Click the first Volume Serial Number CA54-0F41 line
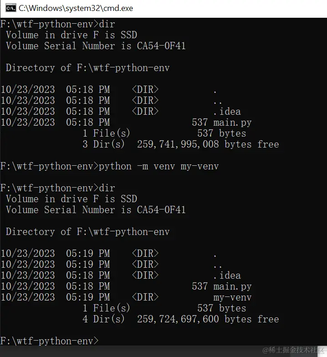This screenshot has width=327, height=357. [96, 46]
